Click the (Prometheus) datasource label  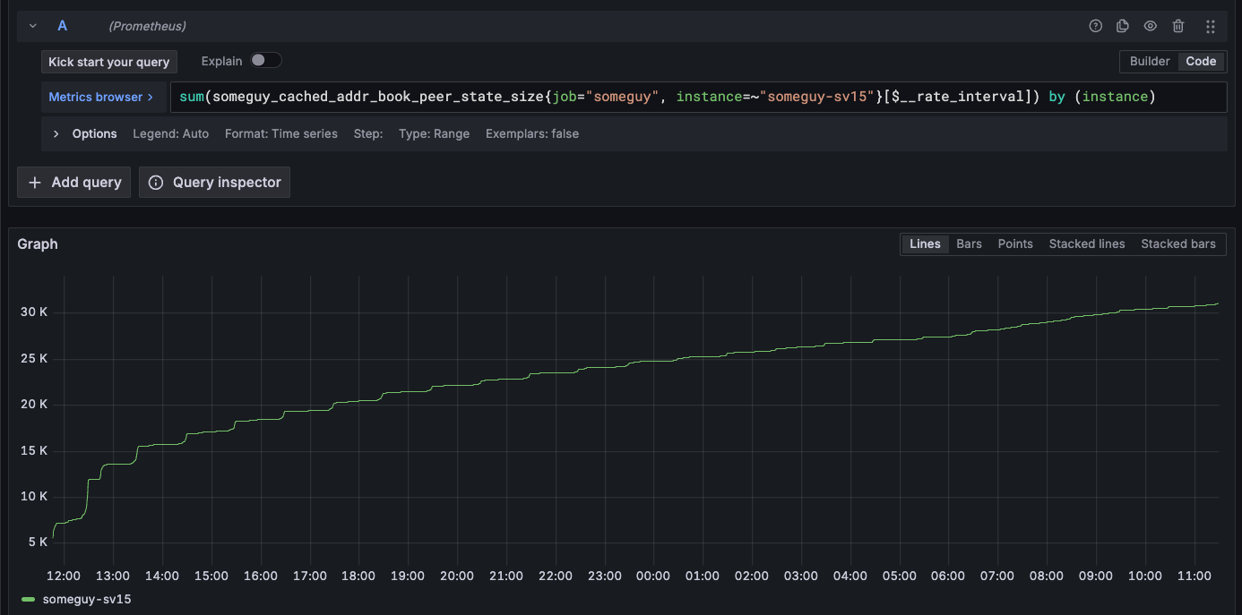point(147,26)
